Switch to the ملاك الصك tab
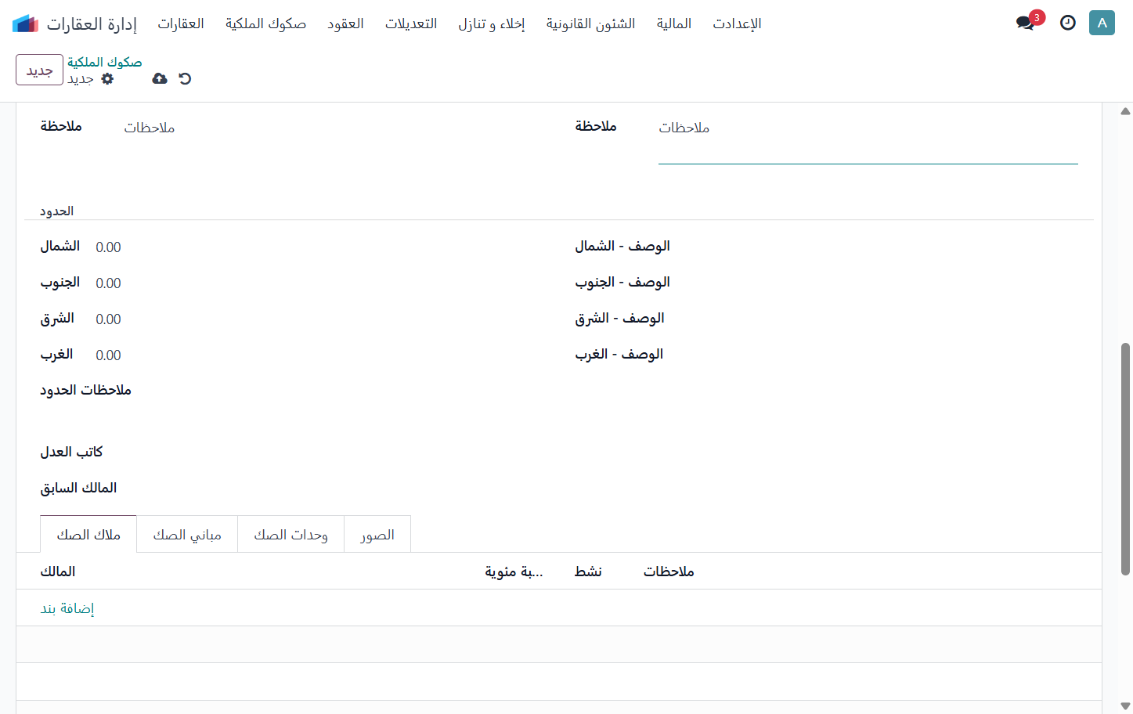 88,535
